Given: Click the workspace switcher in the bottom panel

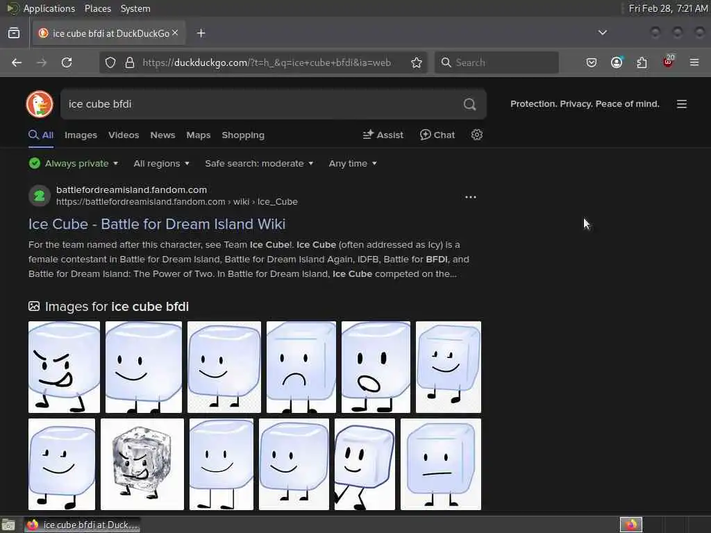Looking at the screenshot, I should 630,525.
